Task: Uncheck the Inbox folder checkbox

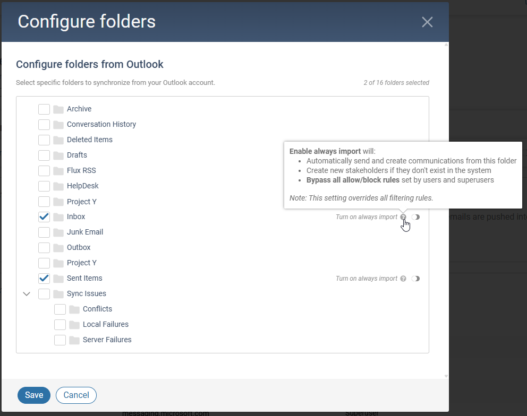Action: (x=44, y=216)
